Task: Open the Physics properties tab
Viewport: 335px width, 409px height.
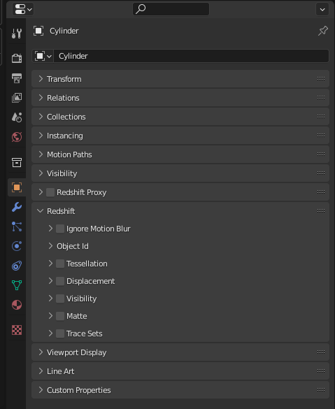Action: pyautogui.click(x=17, y=246)
